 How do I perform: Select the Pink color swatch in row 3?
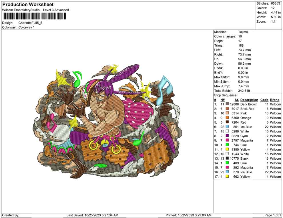tap(227, 113)
